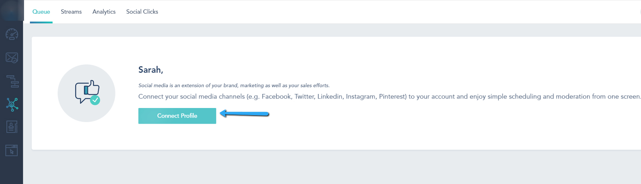Click the word Facebook in the description

tap(276, 96)
